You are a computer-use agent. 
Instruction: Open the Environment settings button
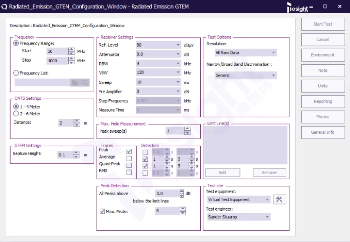tap(323, 55)
